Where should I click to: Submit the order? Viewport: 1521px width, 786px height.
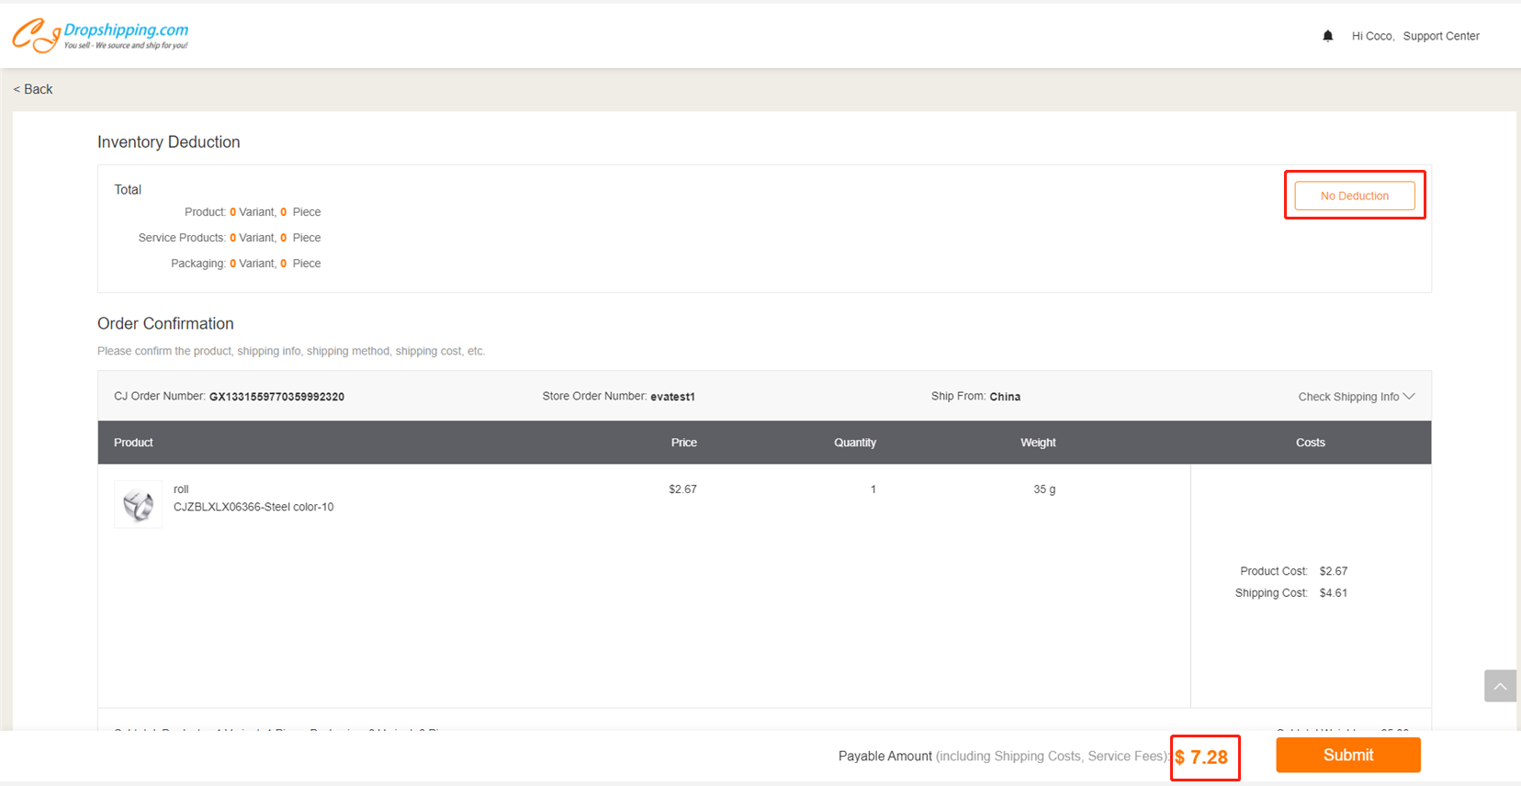(x=1347, y=755)
